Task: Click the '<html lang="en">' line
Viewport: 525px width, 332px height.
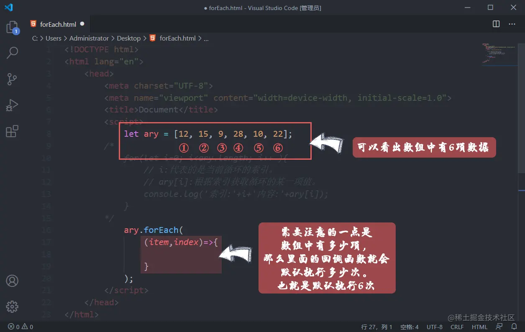Action: click(104, 61)
